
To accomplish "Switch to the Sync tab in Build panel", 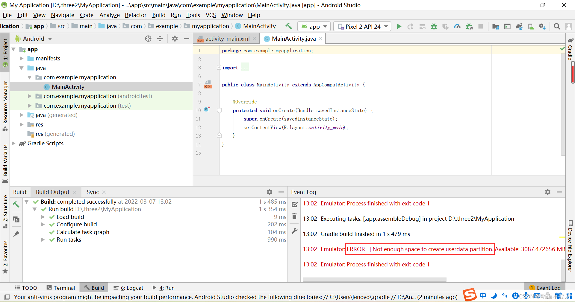I will [x=93, y=192].
